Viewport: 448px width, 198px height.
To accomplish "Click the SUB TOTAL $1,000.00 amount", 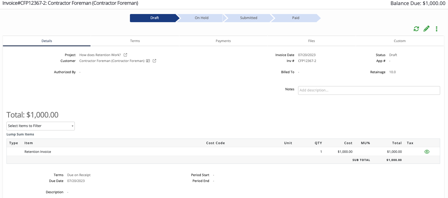I will point(394,160).
